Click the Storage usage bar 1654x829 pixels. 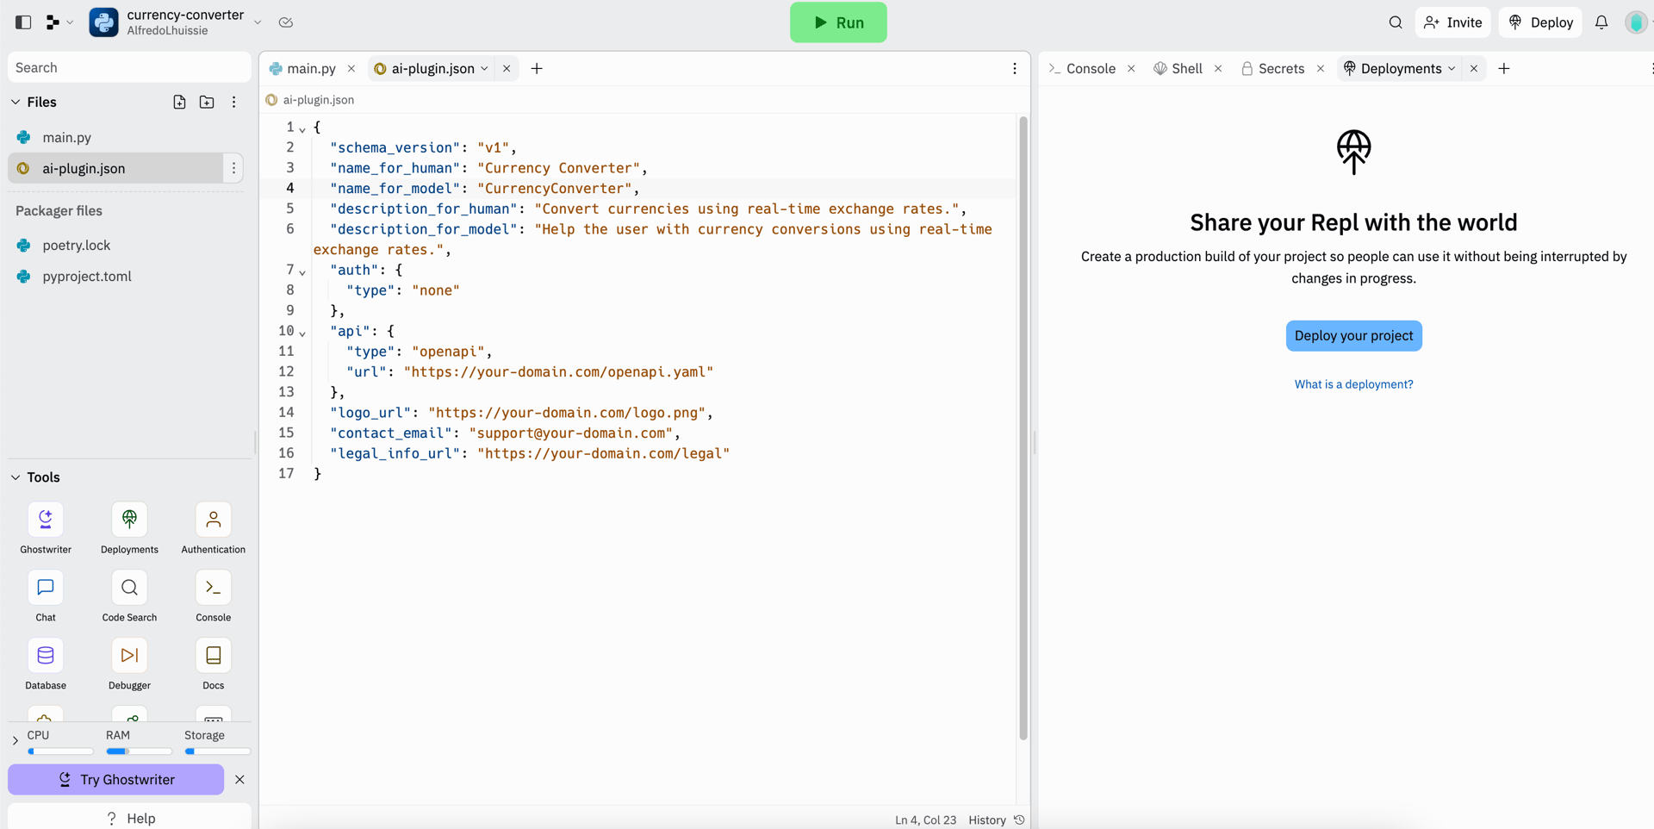pos(217,751)
